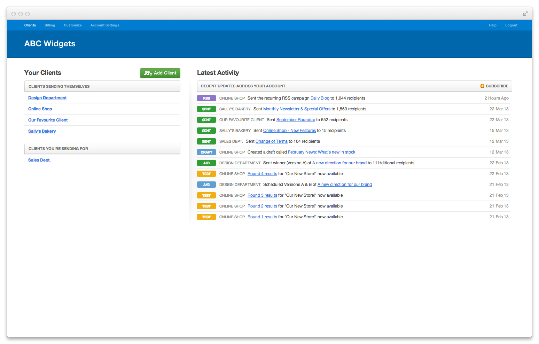Image resolution: width=539 pixels, height=344 pixels.
Task: Open the Sales Dept. client
Action: 39,160
